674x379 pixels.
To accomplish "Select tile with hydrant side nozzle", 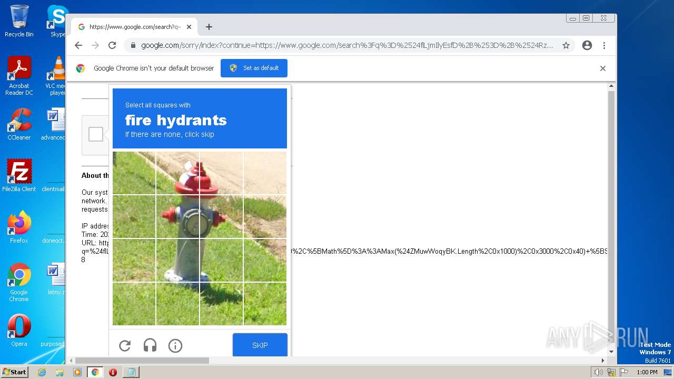I will 177,217.
